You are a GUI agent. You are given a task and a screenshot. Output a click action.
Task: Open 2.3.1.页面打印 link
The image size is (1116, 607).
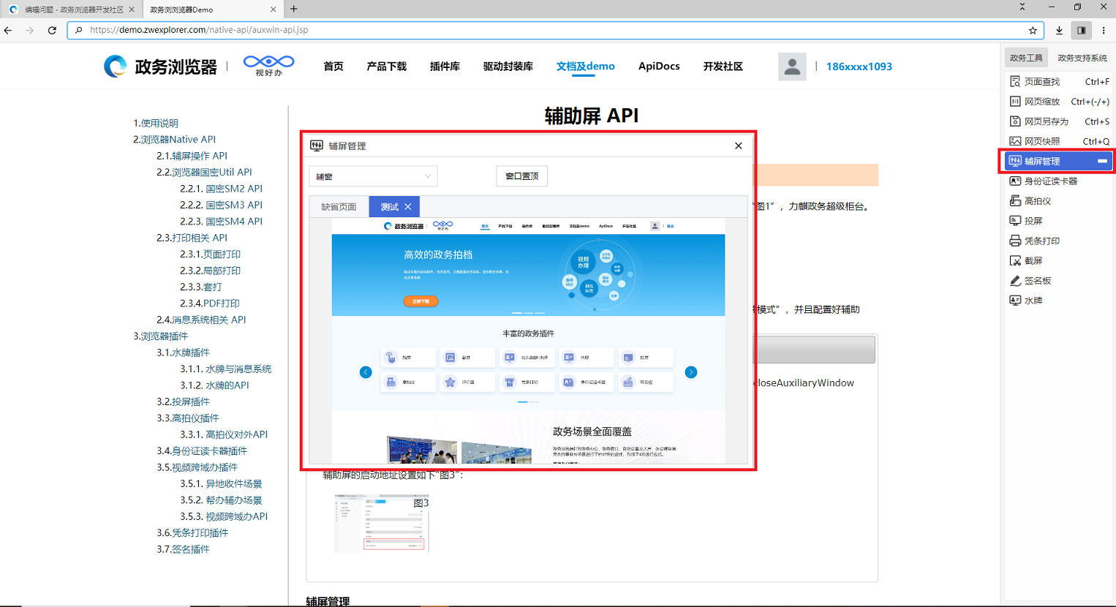pyautogui.click(x=211, y=254)
